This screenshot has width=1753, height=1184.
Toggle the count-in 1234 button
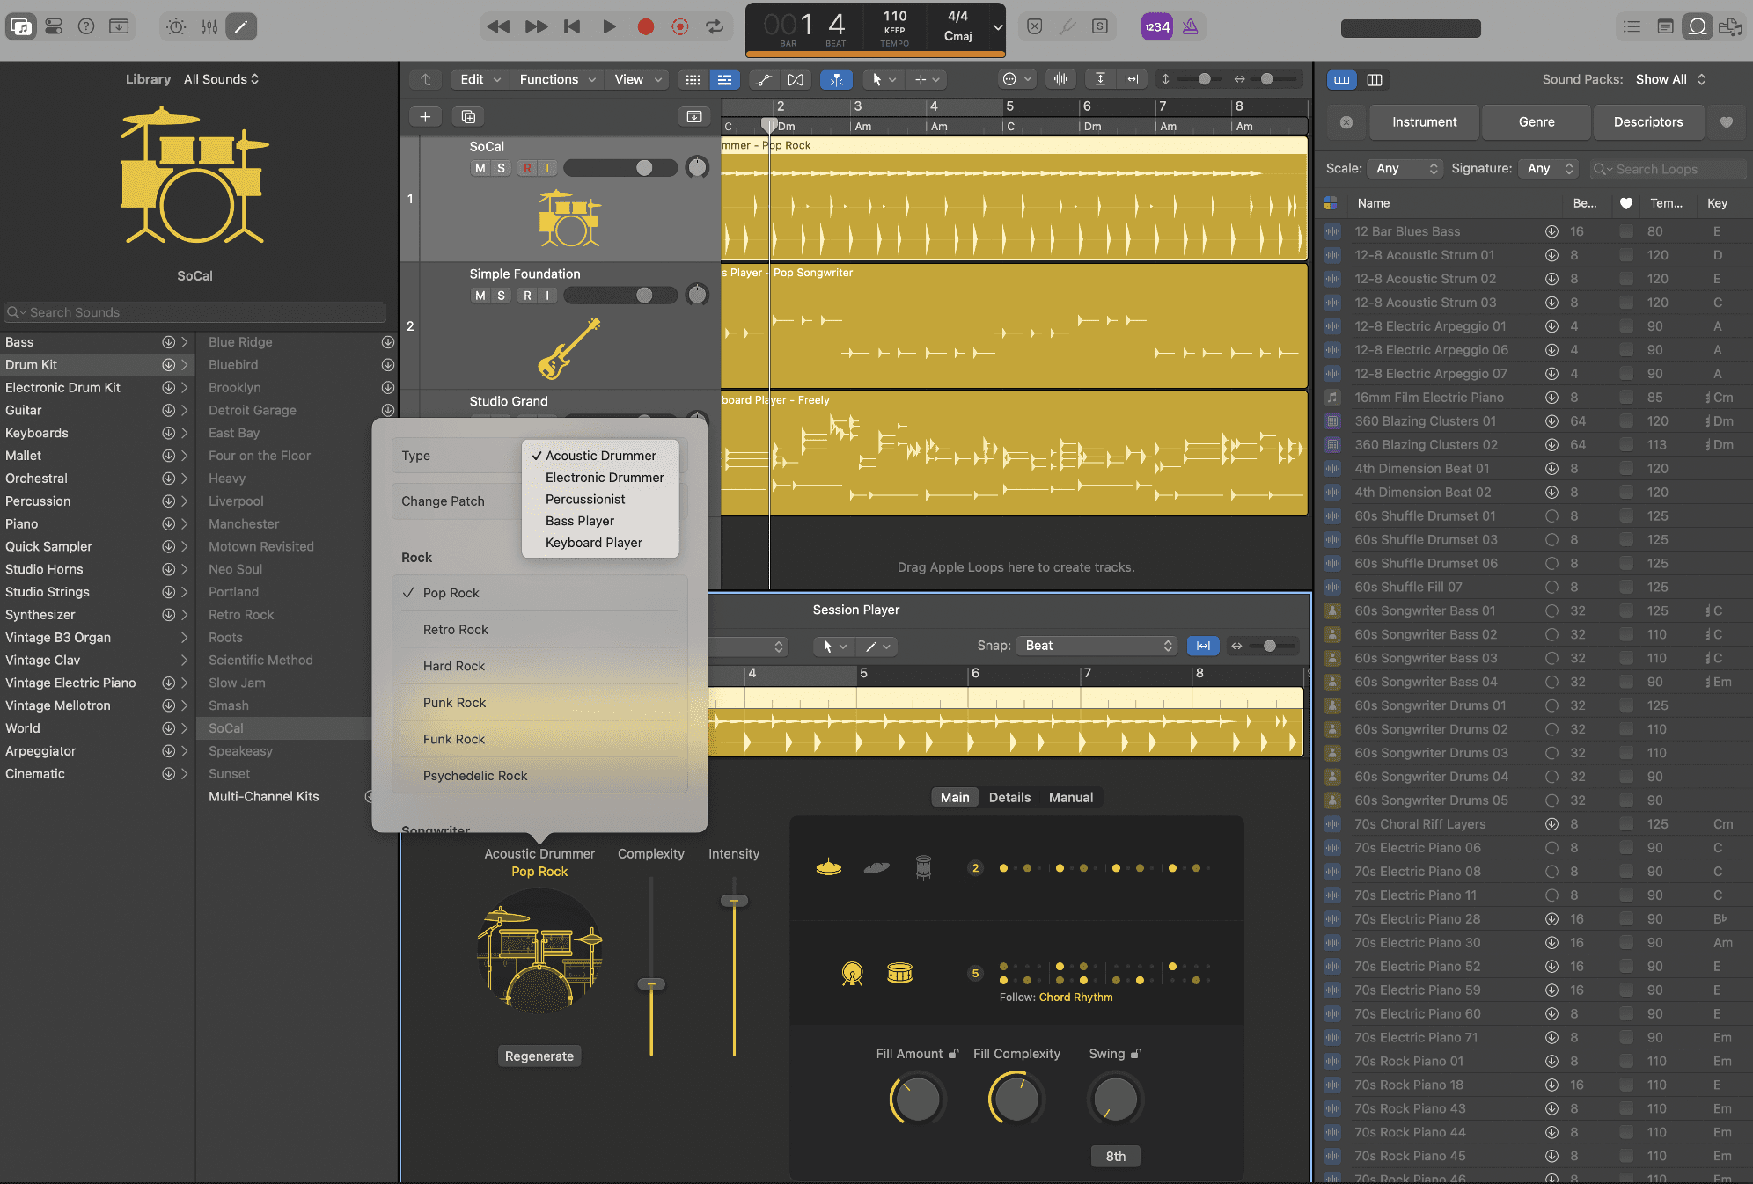[x=1156, y=26]
